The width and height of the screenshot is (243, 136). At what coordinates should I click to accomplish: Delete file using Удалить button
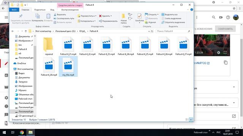click(105, 16)
